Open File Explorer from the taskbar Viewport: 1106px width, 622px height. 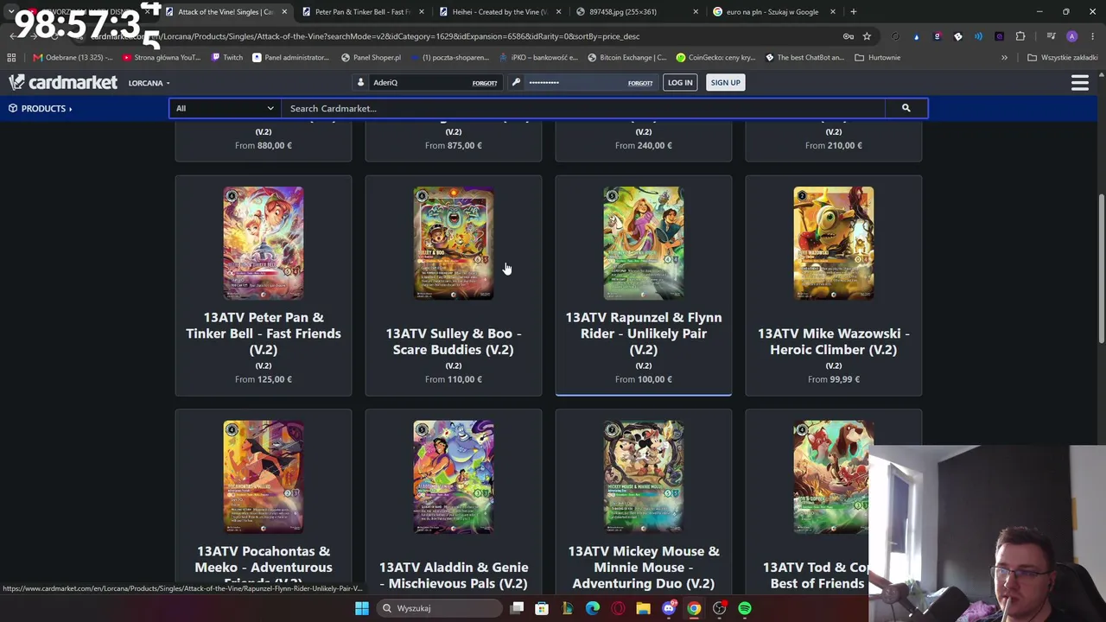click(643, 608)
